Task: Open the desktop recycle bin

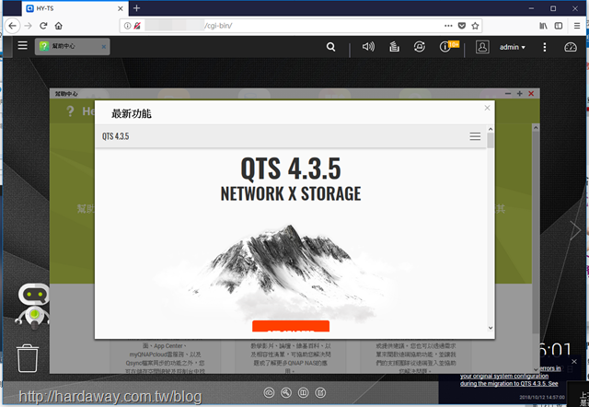Action: coord(28,358)
